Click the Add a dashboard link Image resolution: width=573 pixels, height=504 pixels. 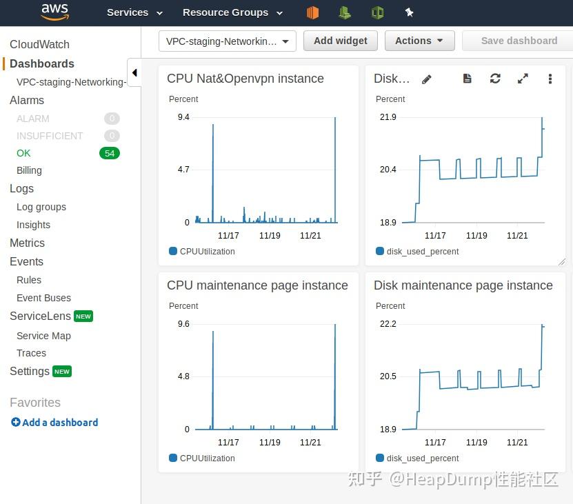click(54, 423)
